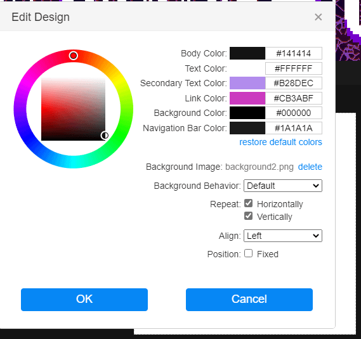Delete the background2.png background image

(310, 167)
